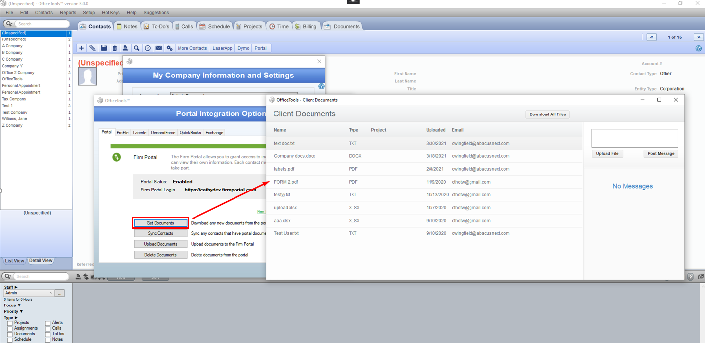Click the swap arrows icon in bottom toolbar
This screenshot has height=343, width=705.
86,277
